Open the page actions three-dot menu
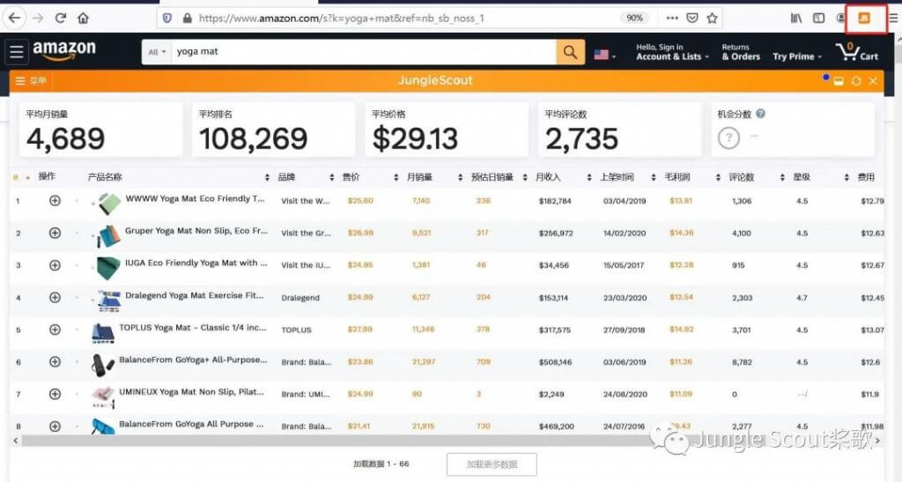Screen dimensions: 902x482 click(672, 19)
